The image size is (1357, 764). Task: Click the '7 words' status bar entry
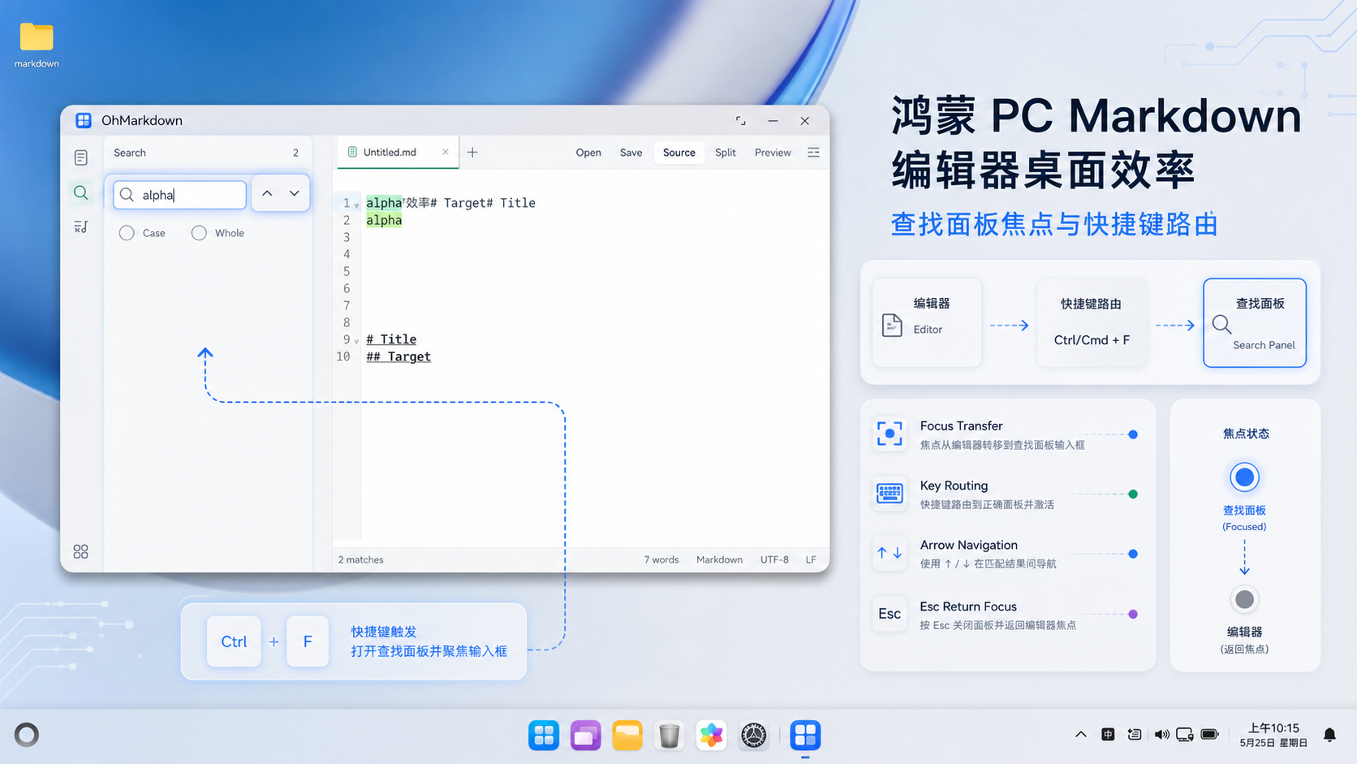[661, 559]
